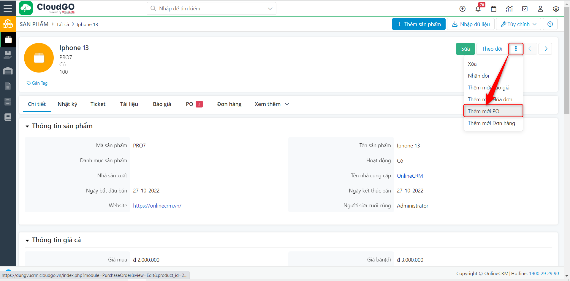Click the Gán Tag link
Screen dimensions: 570x281
point(37,83)
